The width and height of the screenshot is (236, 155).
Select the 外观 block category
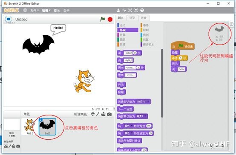point(128,30)
